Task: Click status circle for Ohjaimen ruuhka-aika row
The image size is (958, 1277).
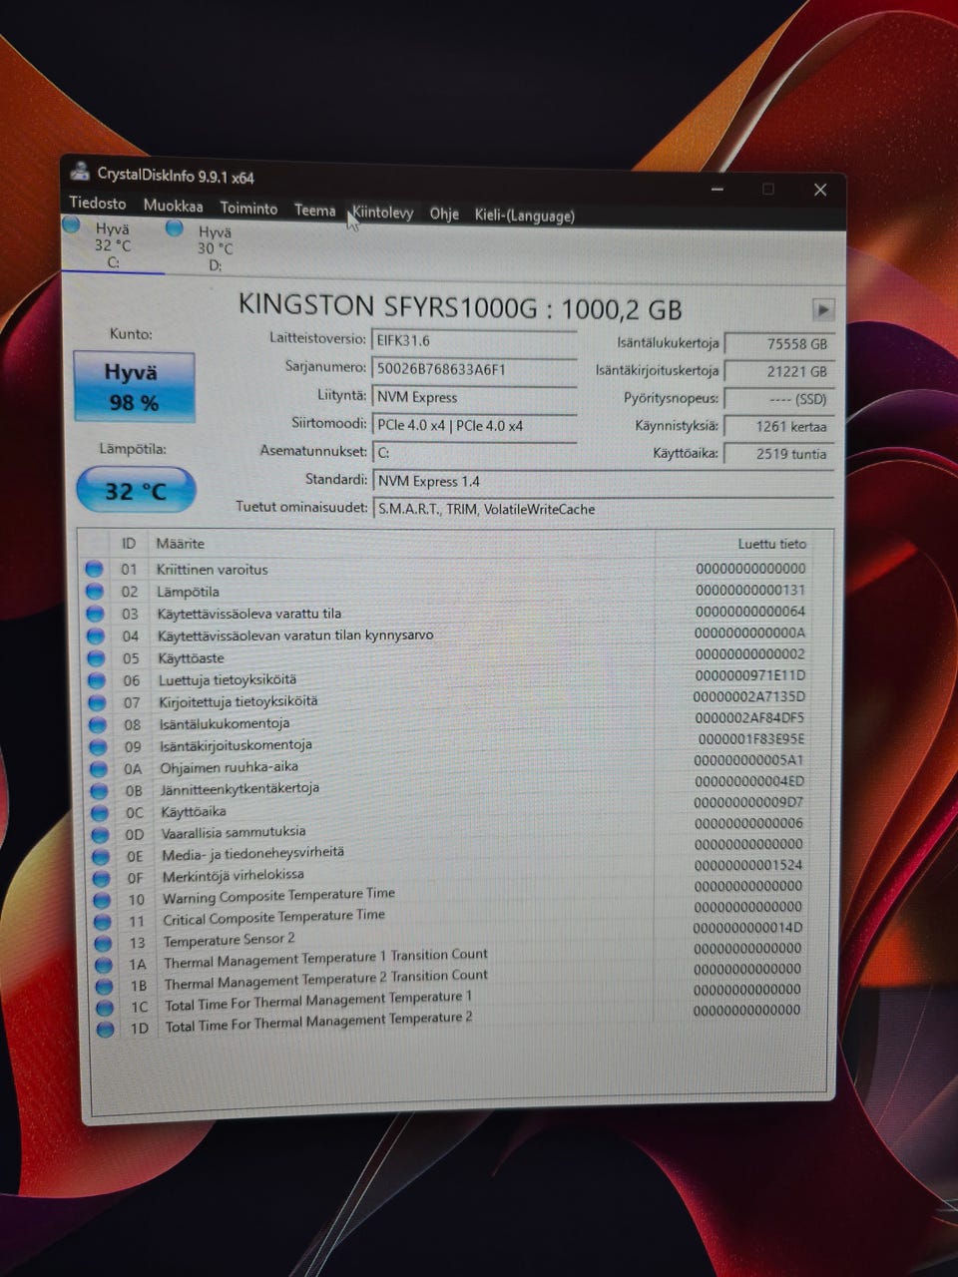Action: click(x=99, y=769)
